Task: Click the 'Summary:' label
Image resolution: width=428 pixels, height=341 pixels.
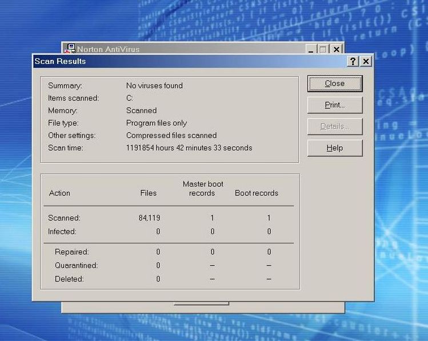Action: 65,86
